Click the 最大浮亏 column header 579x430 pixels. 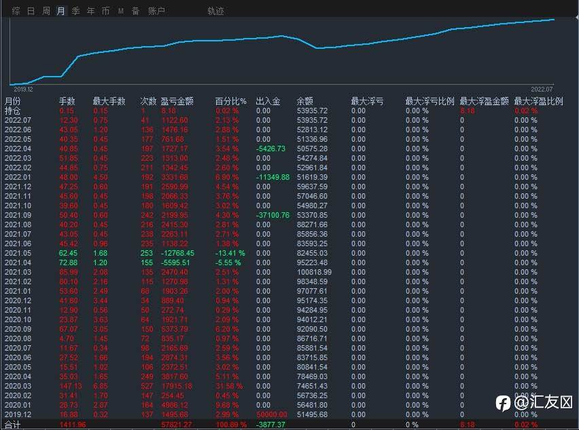367,101
